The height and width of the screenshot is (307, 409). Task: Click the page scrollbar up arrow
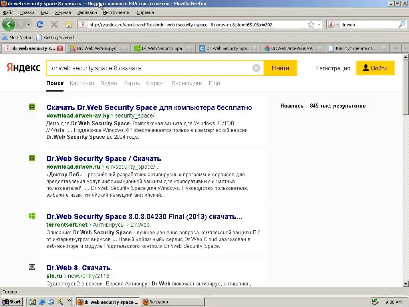(406, 57)
